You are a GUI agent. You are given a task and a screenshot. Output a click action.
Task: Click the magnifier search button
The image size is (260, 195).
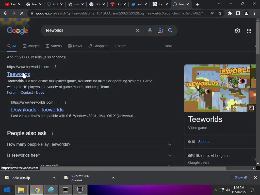coord(170,30)
